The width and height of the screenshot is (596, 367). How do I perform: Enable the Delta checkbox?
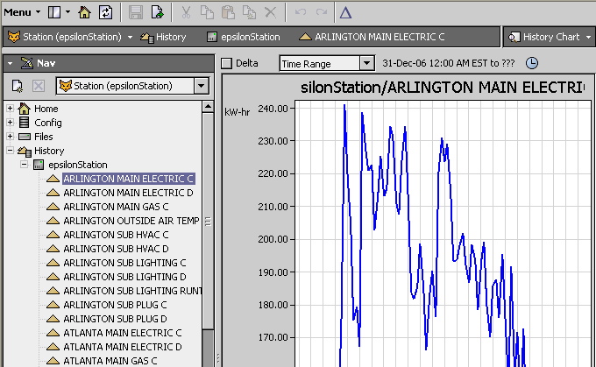coord(227,63)
